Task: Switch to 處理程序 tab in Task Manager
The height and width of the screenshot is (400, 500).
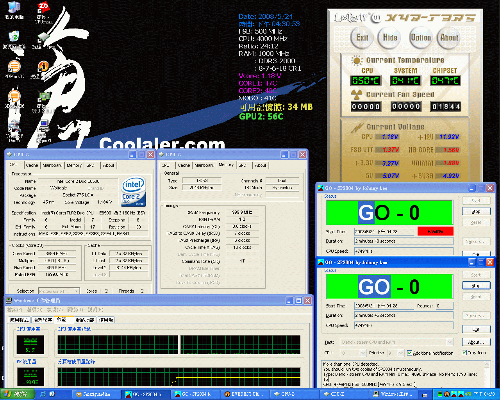Action: [43, 320]
